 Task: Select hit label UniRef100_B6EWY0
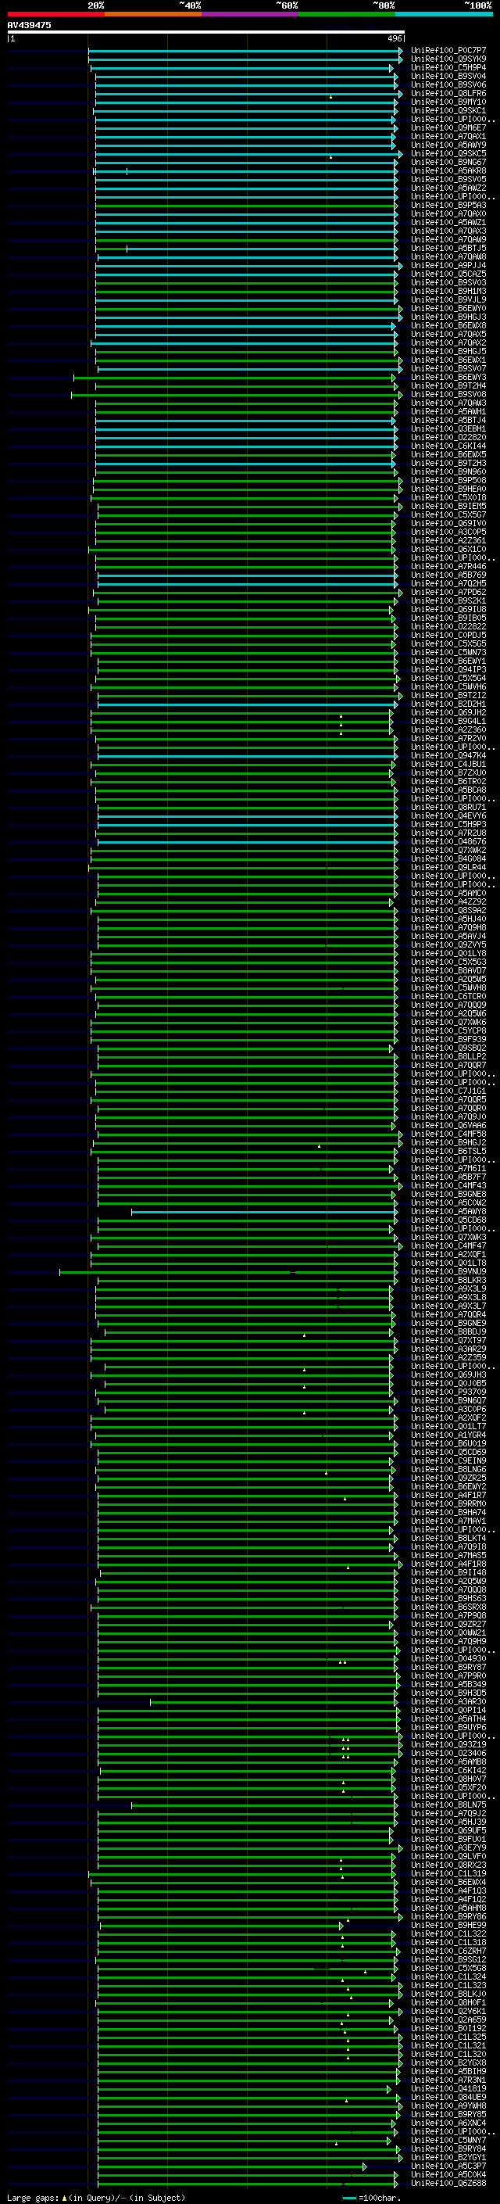point(448,309)
